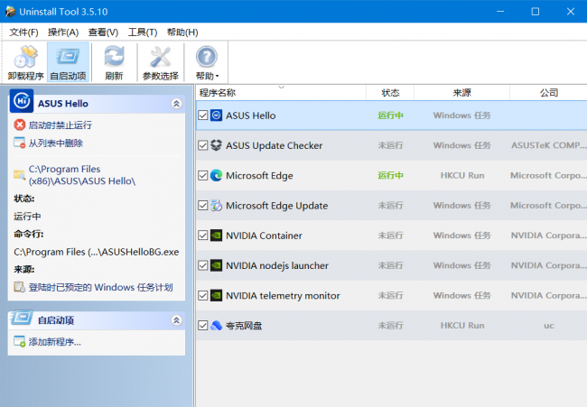
Task: Click the task schedule icon beside 登陆时已预定的 Windows 任务计划
Action: [20, 287]
